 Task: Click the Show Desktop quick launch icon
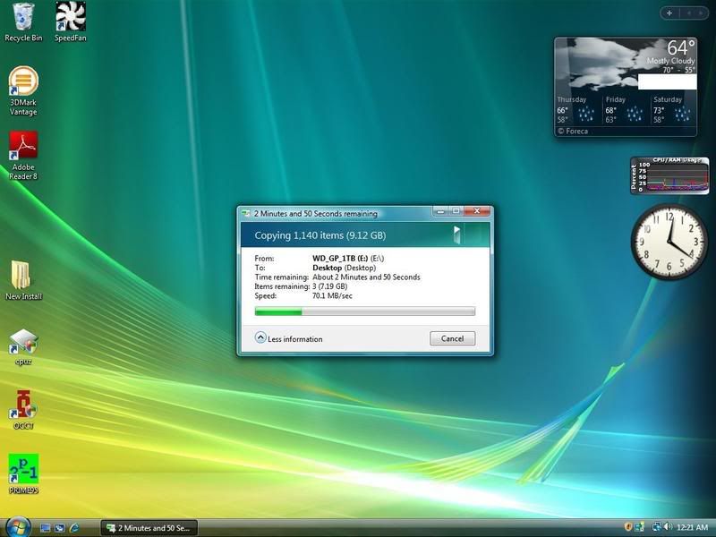point(46,528)
